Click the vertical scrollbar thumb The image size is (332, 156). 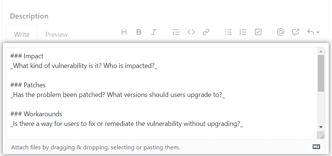coord(321,72)
